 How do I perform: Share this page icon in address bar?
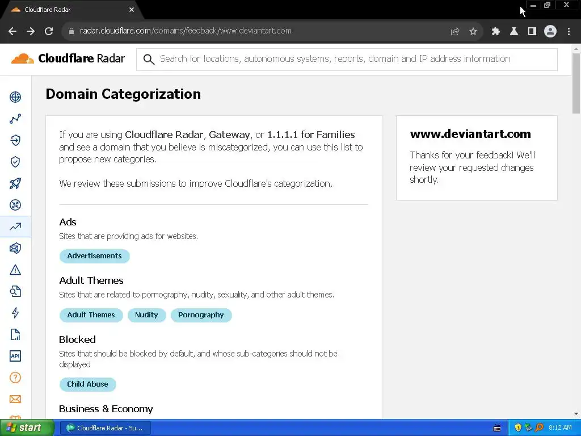(x=455, y=32)
